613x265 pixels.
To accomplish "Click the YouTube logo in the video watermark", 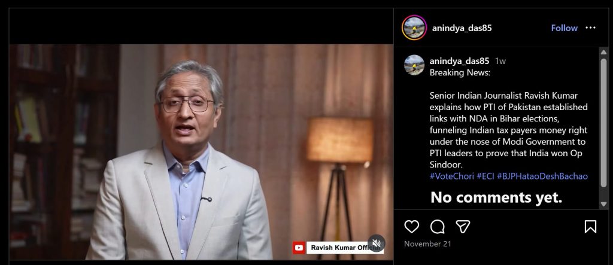I will pyautogui.click(x=299, y=248).
